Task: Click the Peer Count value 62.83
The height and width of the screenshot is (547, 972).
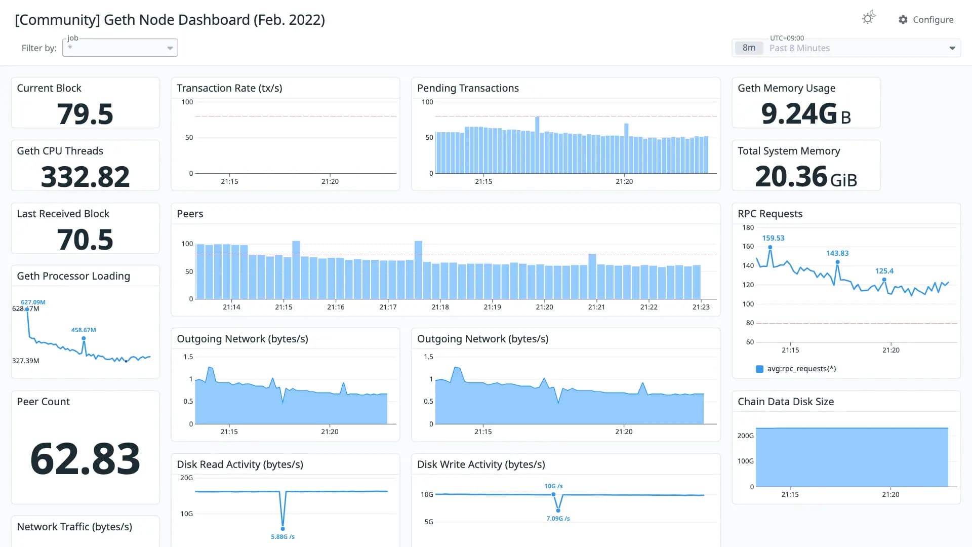Action: (x=85, y=458)
